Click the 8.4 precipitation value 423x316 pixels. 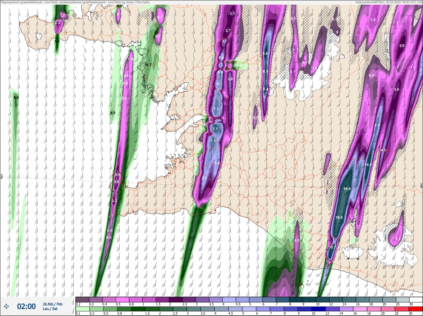(266, 89)
